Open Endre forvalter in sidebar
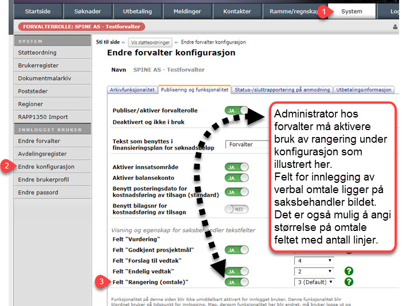This screenshot has width=402, height=306. pos(52,141)
